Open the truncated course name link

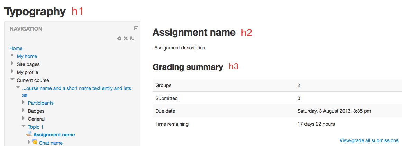(x=77, y=92)
